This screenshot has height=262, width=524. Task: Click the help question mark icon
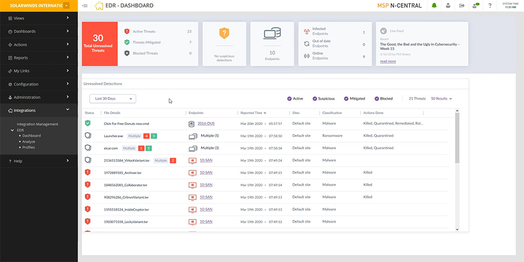click(490, 6)
